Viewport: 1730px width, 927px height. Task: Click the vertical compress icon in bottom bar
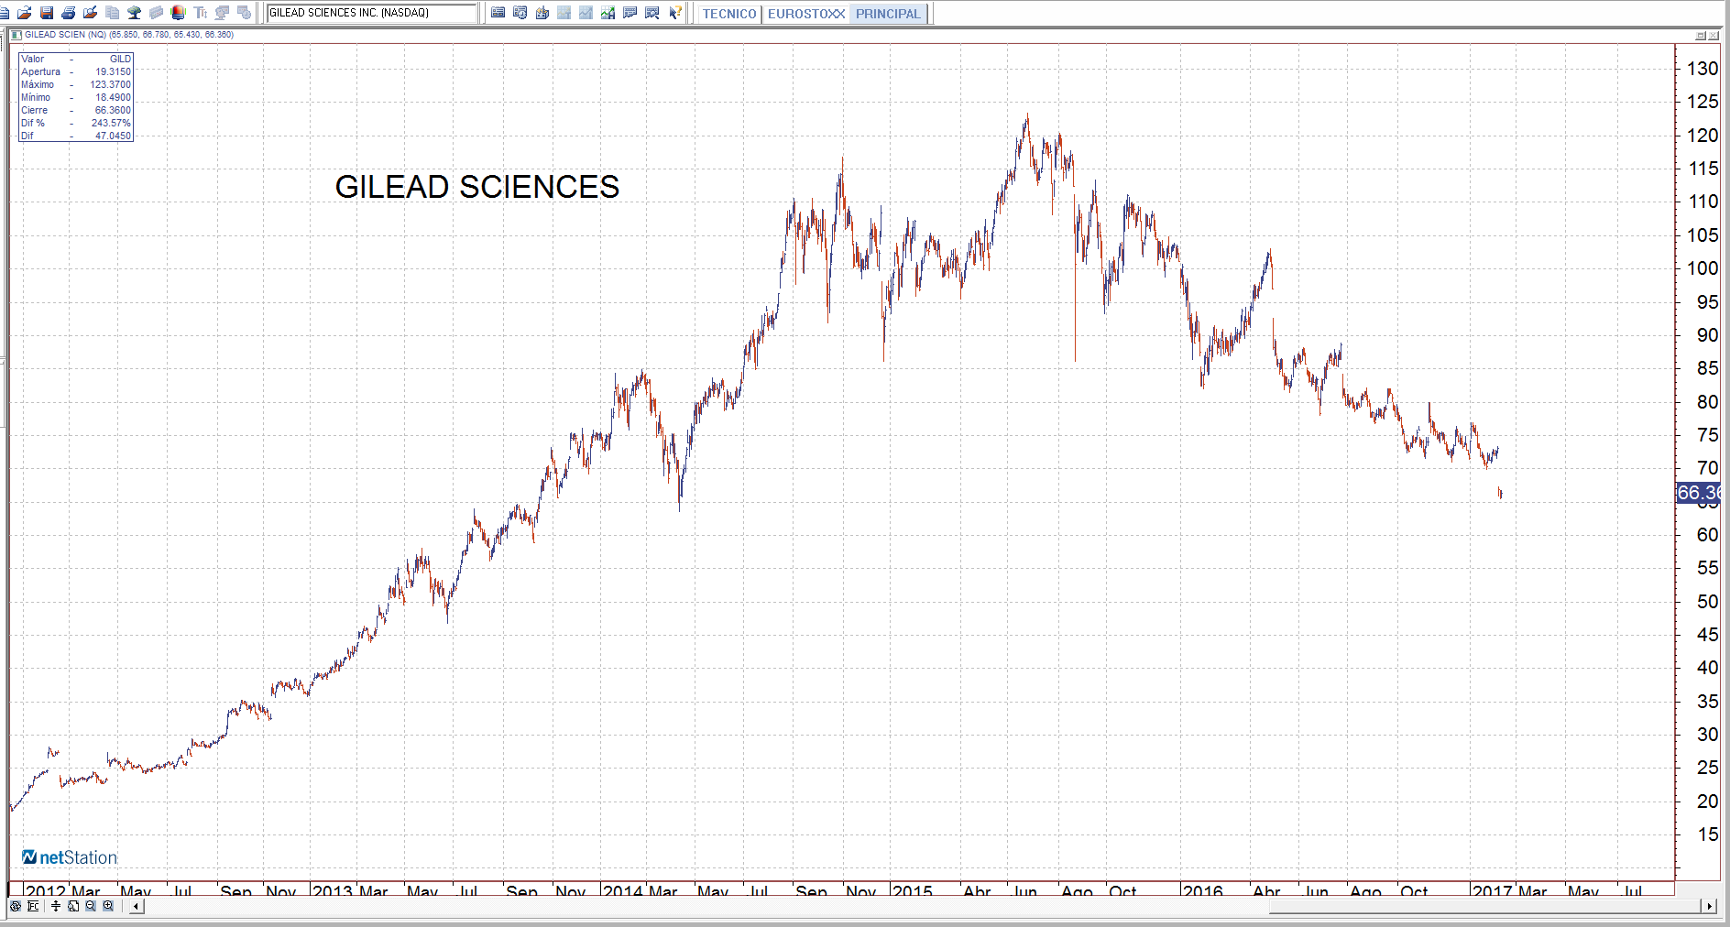coord(56,906)
